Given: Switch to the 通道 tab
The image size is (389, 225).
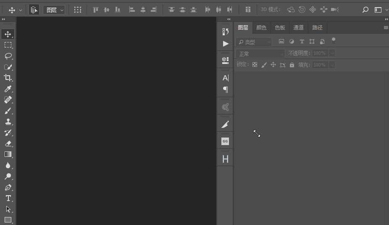Looking at the screenshot, I should click(x=298, y=28).
